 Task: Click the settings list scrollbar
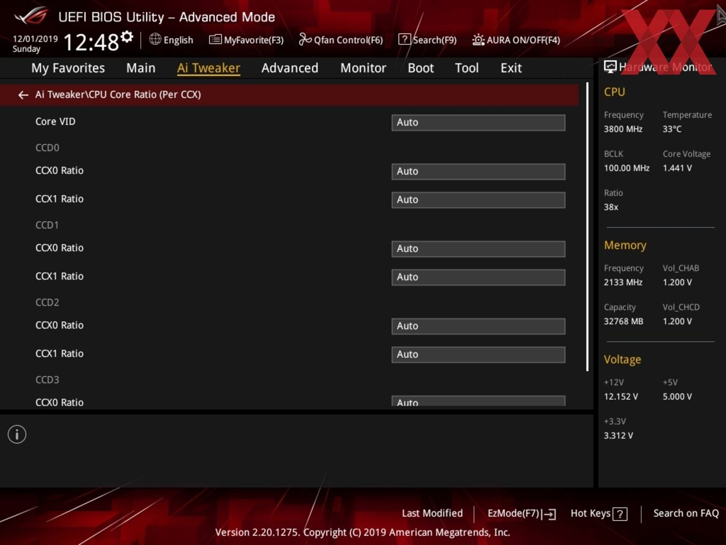[x=587, y=227]
